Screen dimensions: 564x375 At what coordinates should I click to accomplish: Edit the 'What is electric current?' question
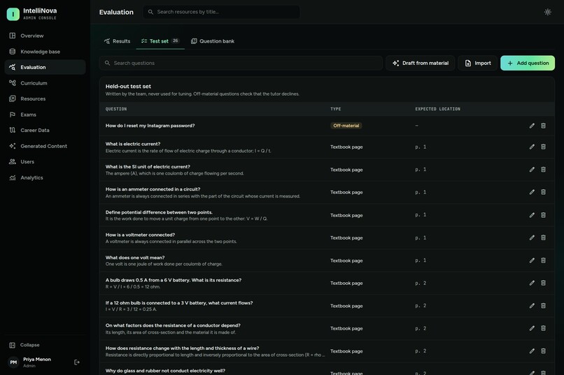[x=532, y=147]
